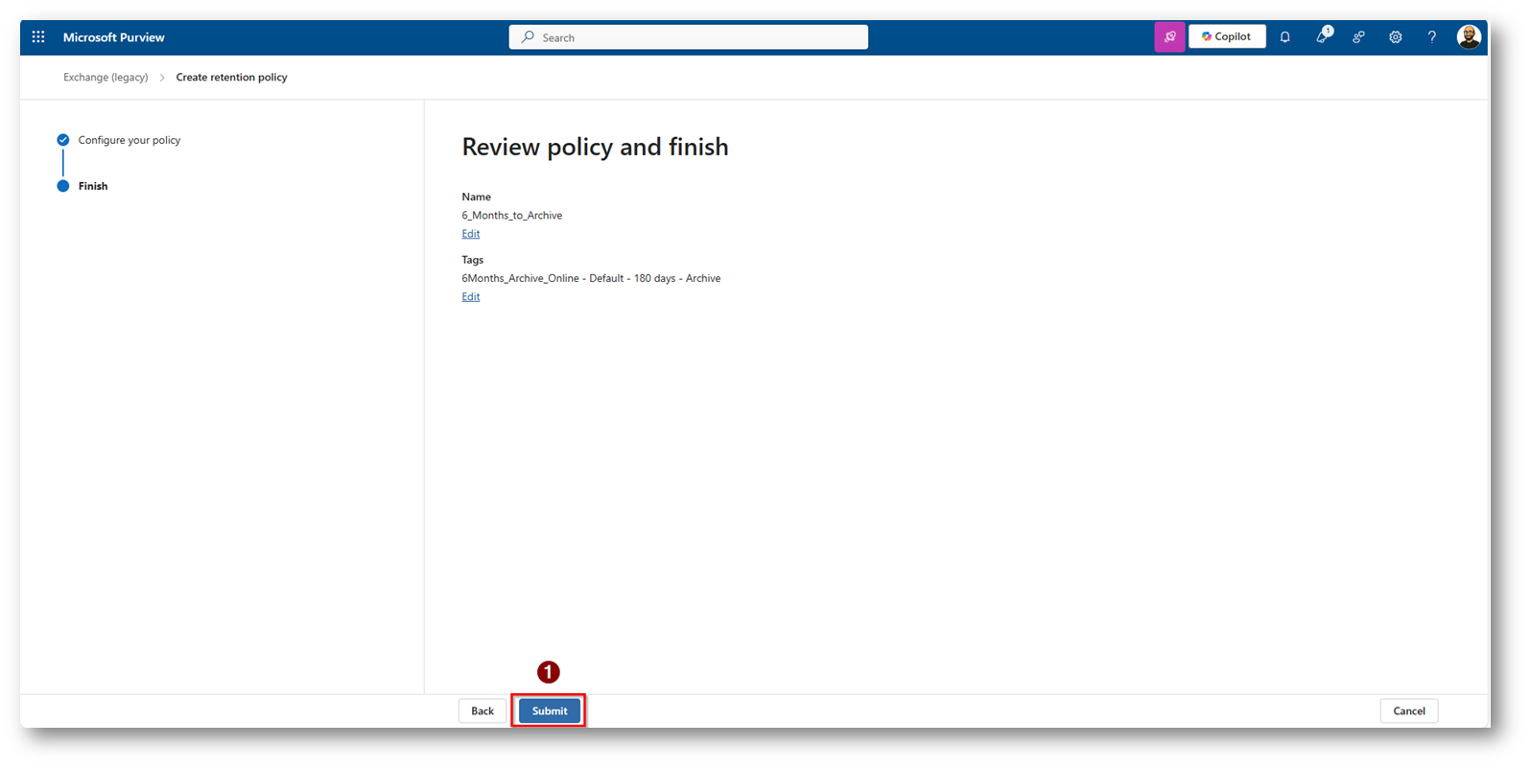
Task: Click the pink rocket icon
Action: [1169, 37]
